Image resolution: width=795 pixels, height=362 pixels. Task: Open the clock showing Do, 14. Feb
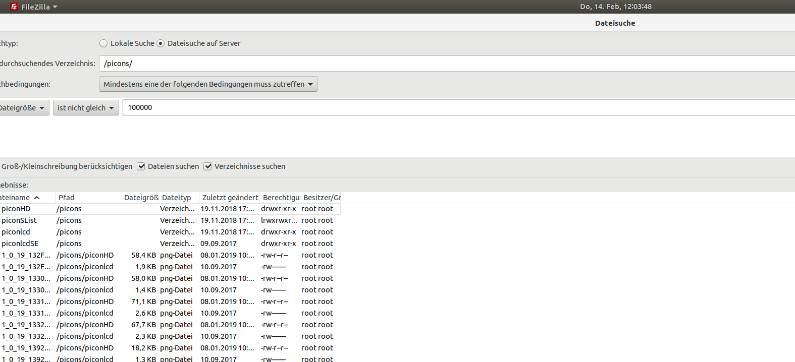(x=615, y=7)
